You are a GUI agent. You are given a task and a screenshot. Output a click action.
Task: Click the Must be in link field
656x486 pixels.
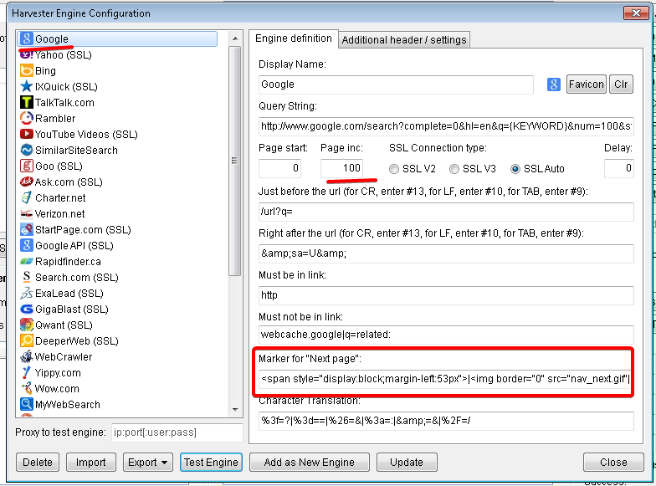446,295
